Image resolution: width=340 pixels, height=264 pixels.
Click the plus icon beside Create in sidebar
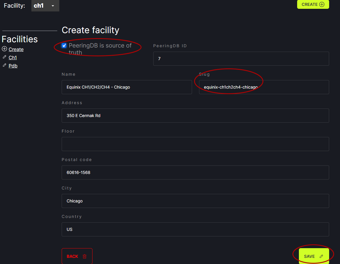4,49
